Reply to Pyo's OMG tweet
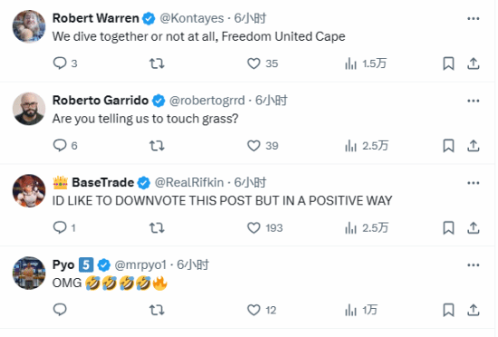Viewport: 498px width, 337px height. tap(60, 309)
